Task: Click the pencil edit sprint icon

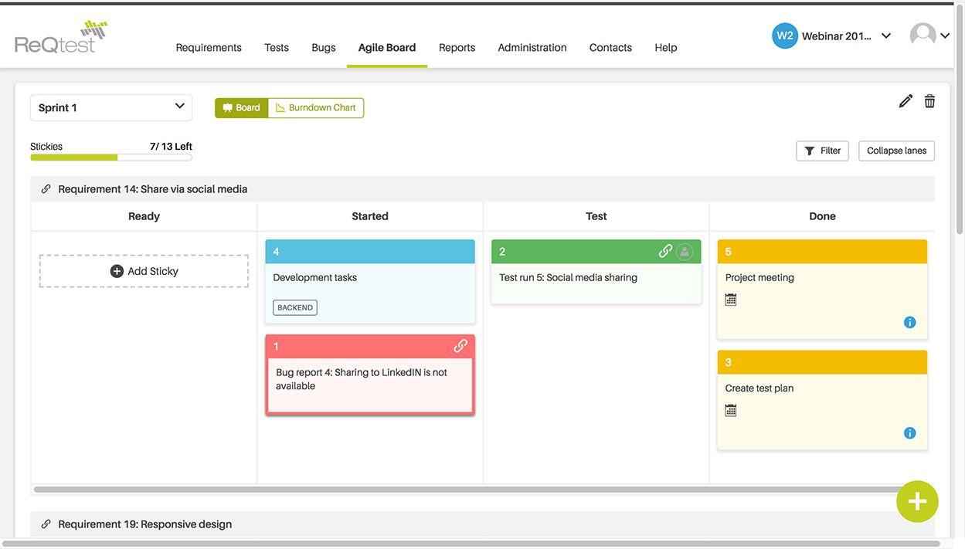Action: tap(906, 101)
